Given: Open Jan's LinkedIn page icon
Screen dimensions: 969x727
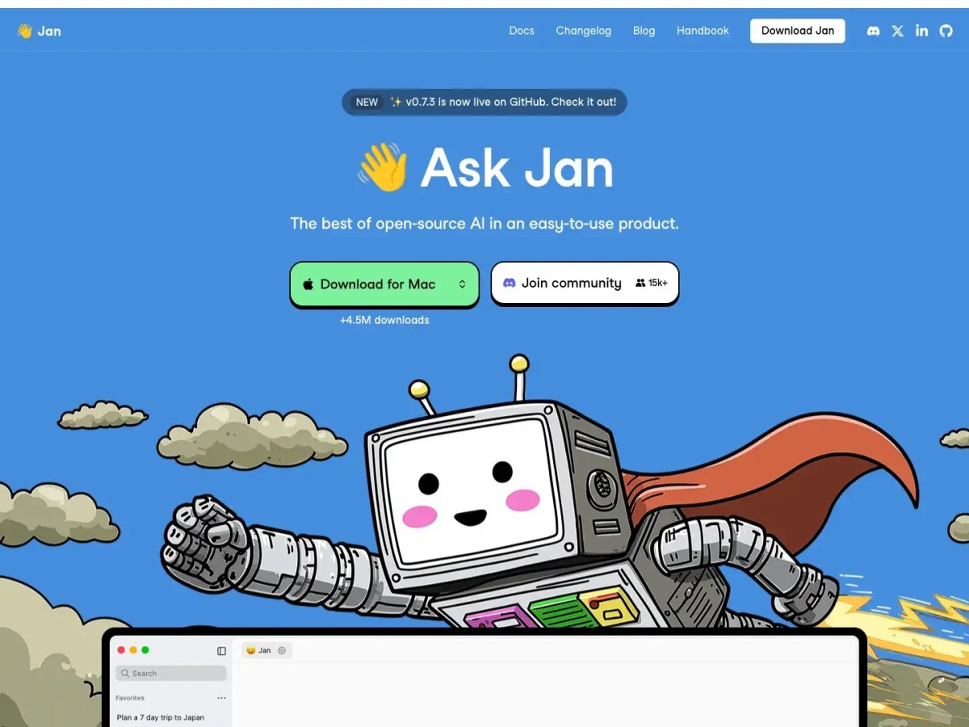Looking at the screenshot, I should pos(921,31).
